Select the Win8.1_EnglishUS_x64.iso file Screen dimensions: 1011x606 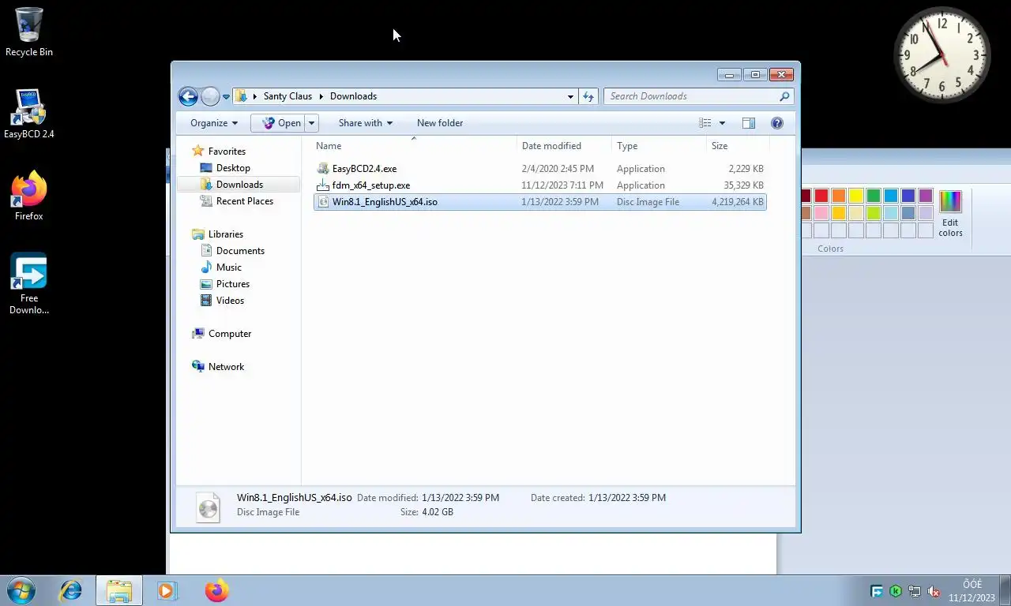click(x=539, y=202)
